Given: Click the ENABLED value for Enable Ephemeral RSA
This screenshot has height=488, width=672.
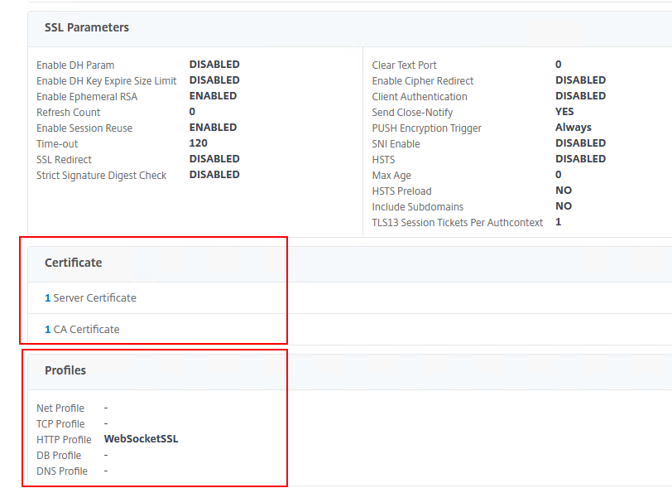Looking at the screenshot, I should click(x=213, y=96).
